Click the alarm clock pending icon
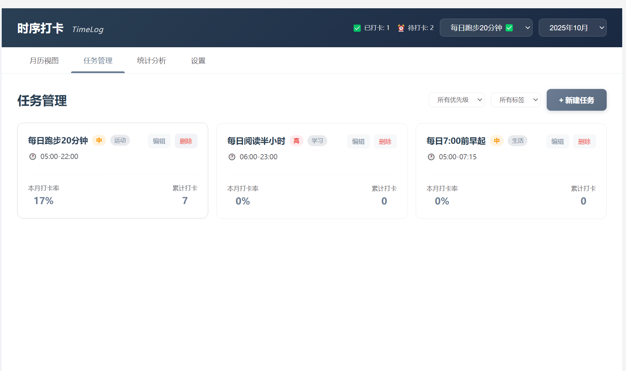This screenshot has width=626, height=371. pyautogui.click(x=401, y=28)
